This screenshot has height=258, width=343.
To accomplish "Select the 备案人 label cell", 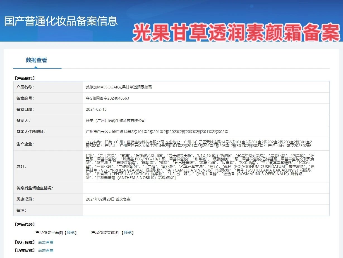I will pos(48,120).
